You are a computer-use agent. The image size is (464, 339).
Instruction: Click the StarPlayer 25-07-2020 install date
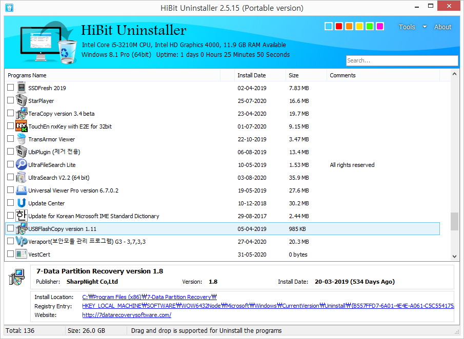pos(252,101)
